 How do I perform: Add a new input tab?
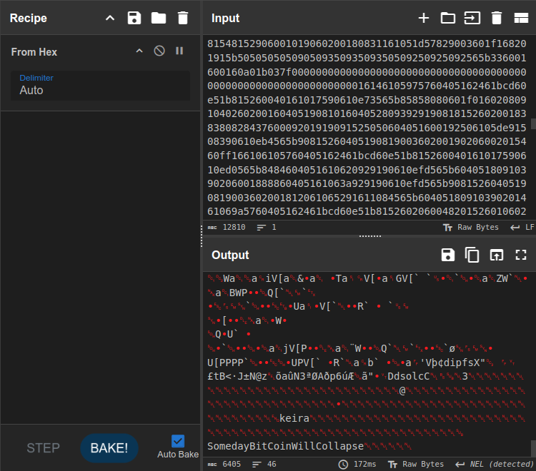tap(424, 18)
